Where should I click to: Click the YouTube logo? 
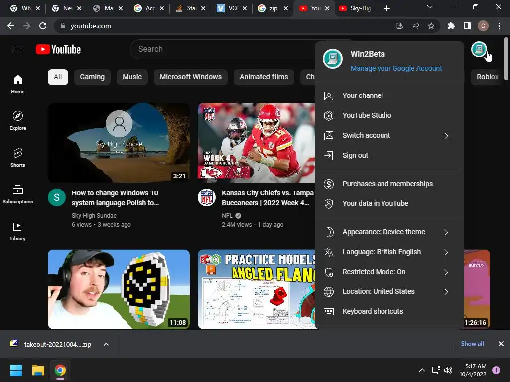tap(58, 49)
